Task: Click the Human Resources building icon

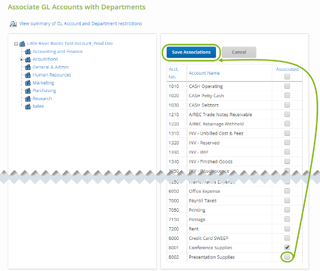Action: (x=28, y=75)
